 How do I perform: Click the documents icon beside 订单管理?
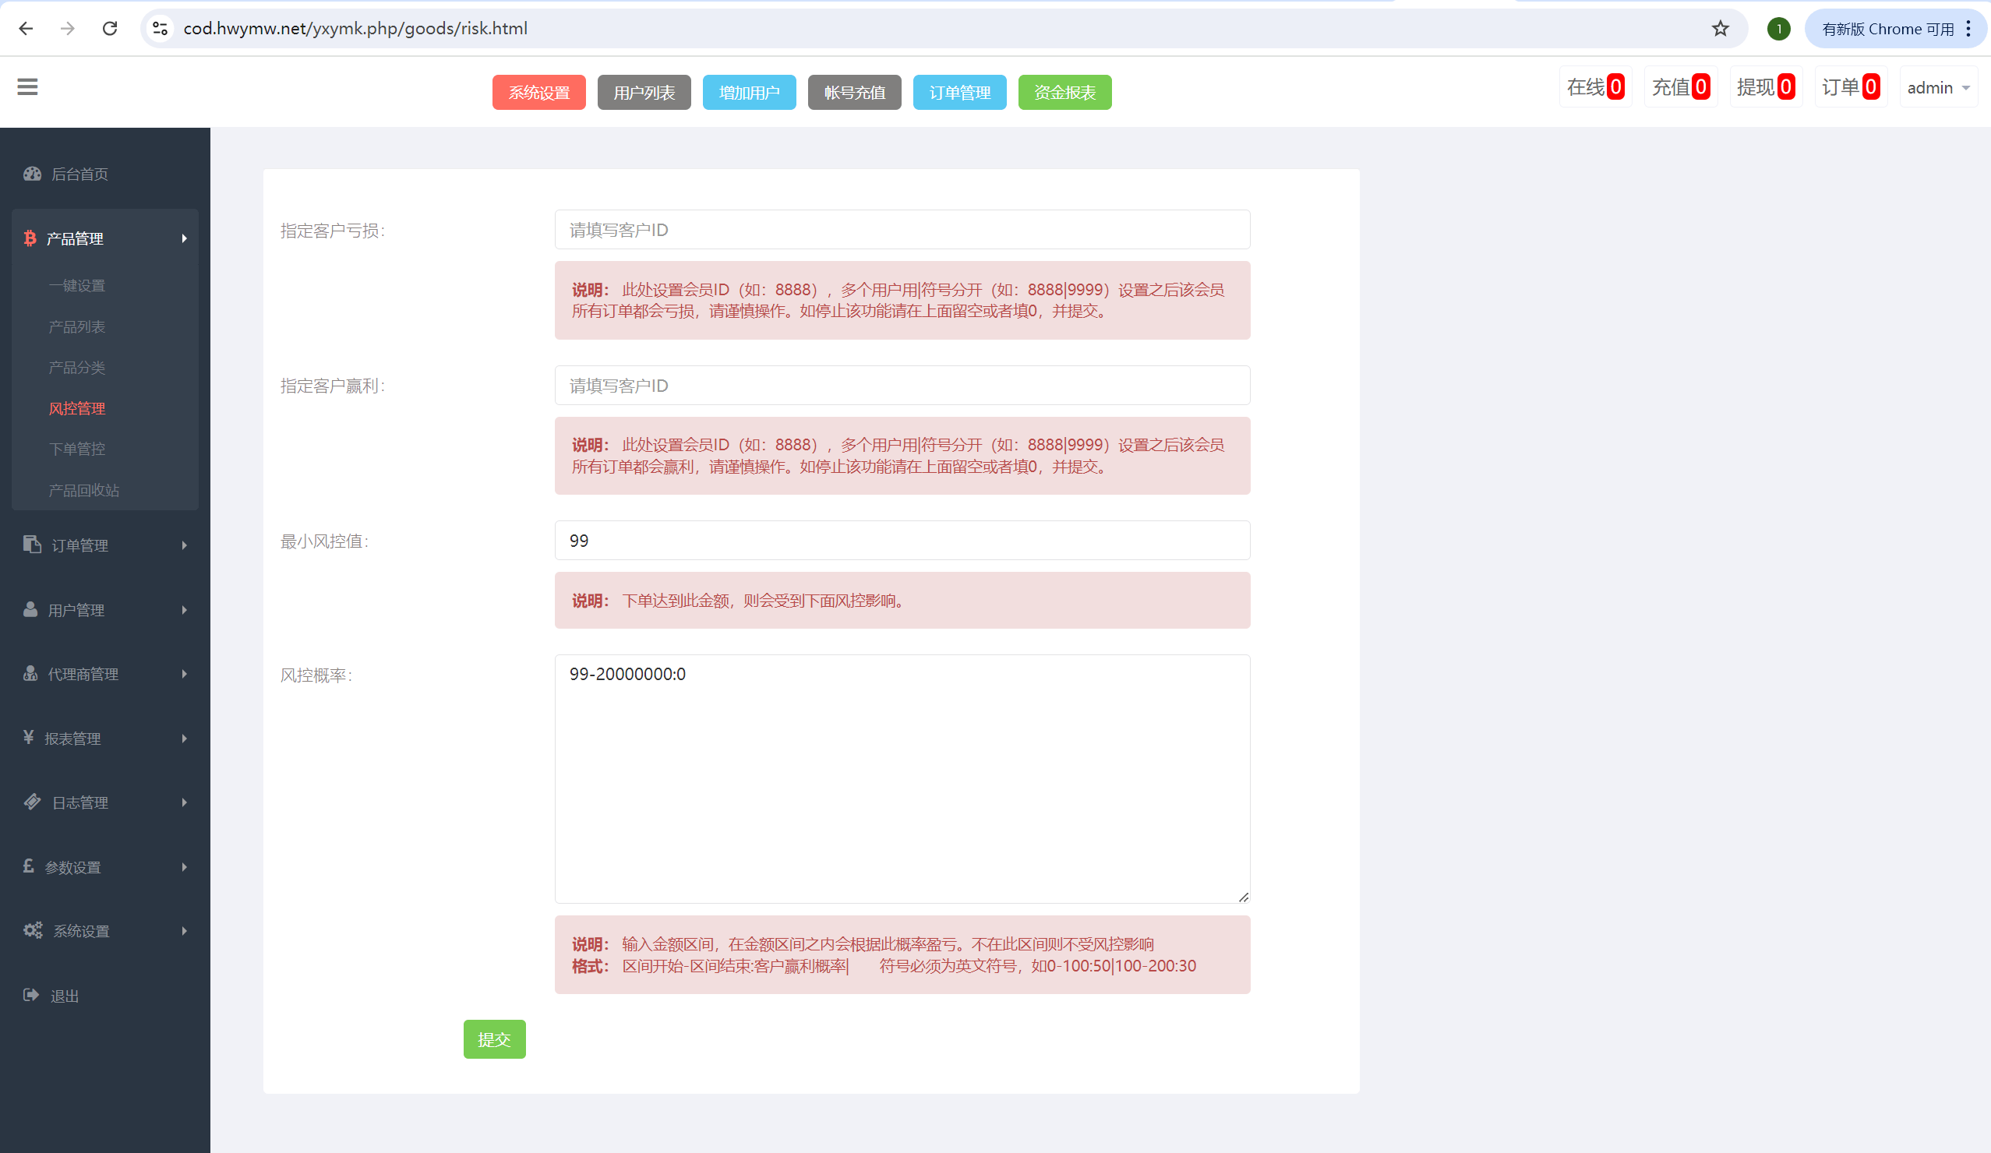click(33, 544)
